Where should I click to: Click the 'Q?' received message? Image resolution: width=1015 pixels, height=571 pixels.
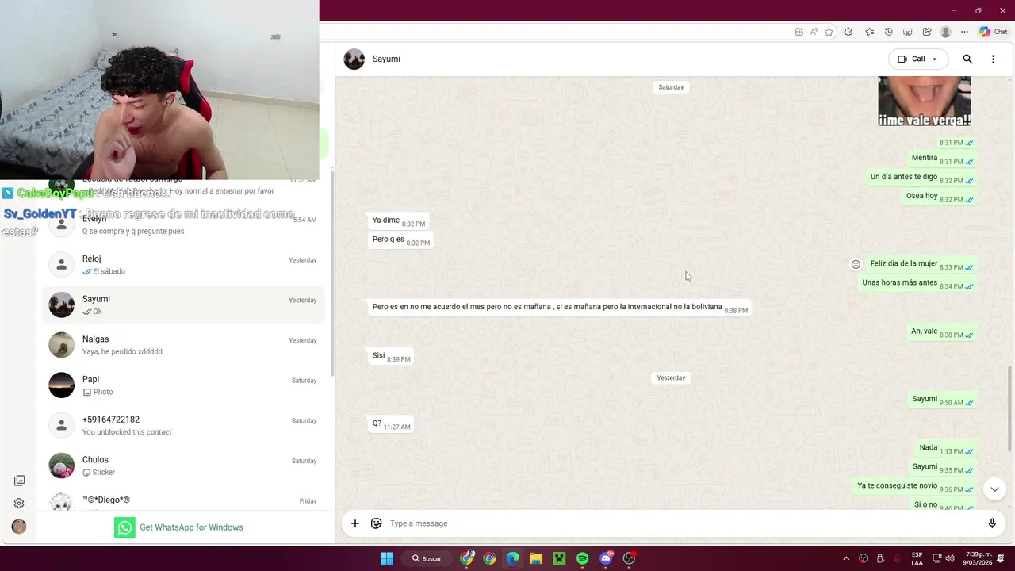point(392,424)
